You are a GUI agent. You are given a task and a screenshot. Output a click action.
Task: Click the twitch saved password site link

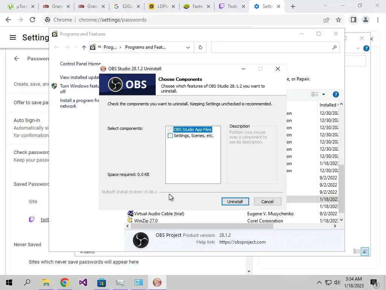point(44,219)
